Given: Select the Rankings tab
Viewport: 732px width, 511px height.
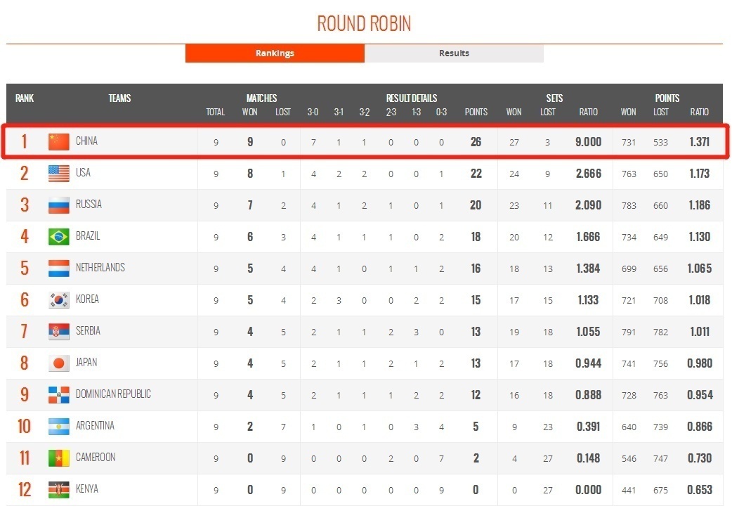Looking at the screenshot, I should click(275, 53).
